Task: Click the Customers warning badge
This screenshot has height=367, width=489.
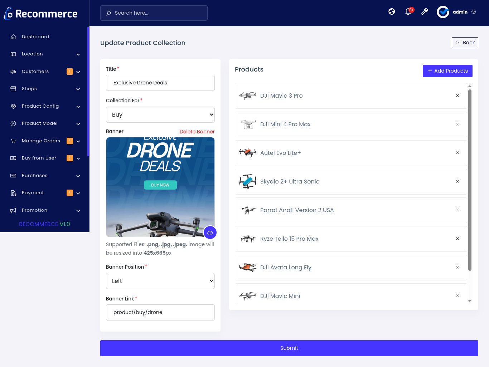Action: pos(70,72)
